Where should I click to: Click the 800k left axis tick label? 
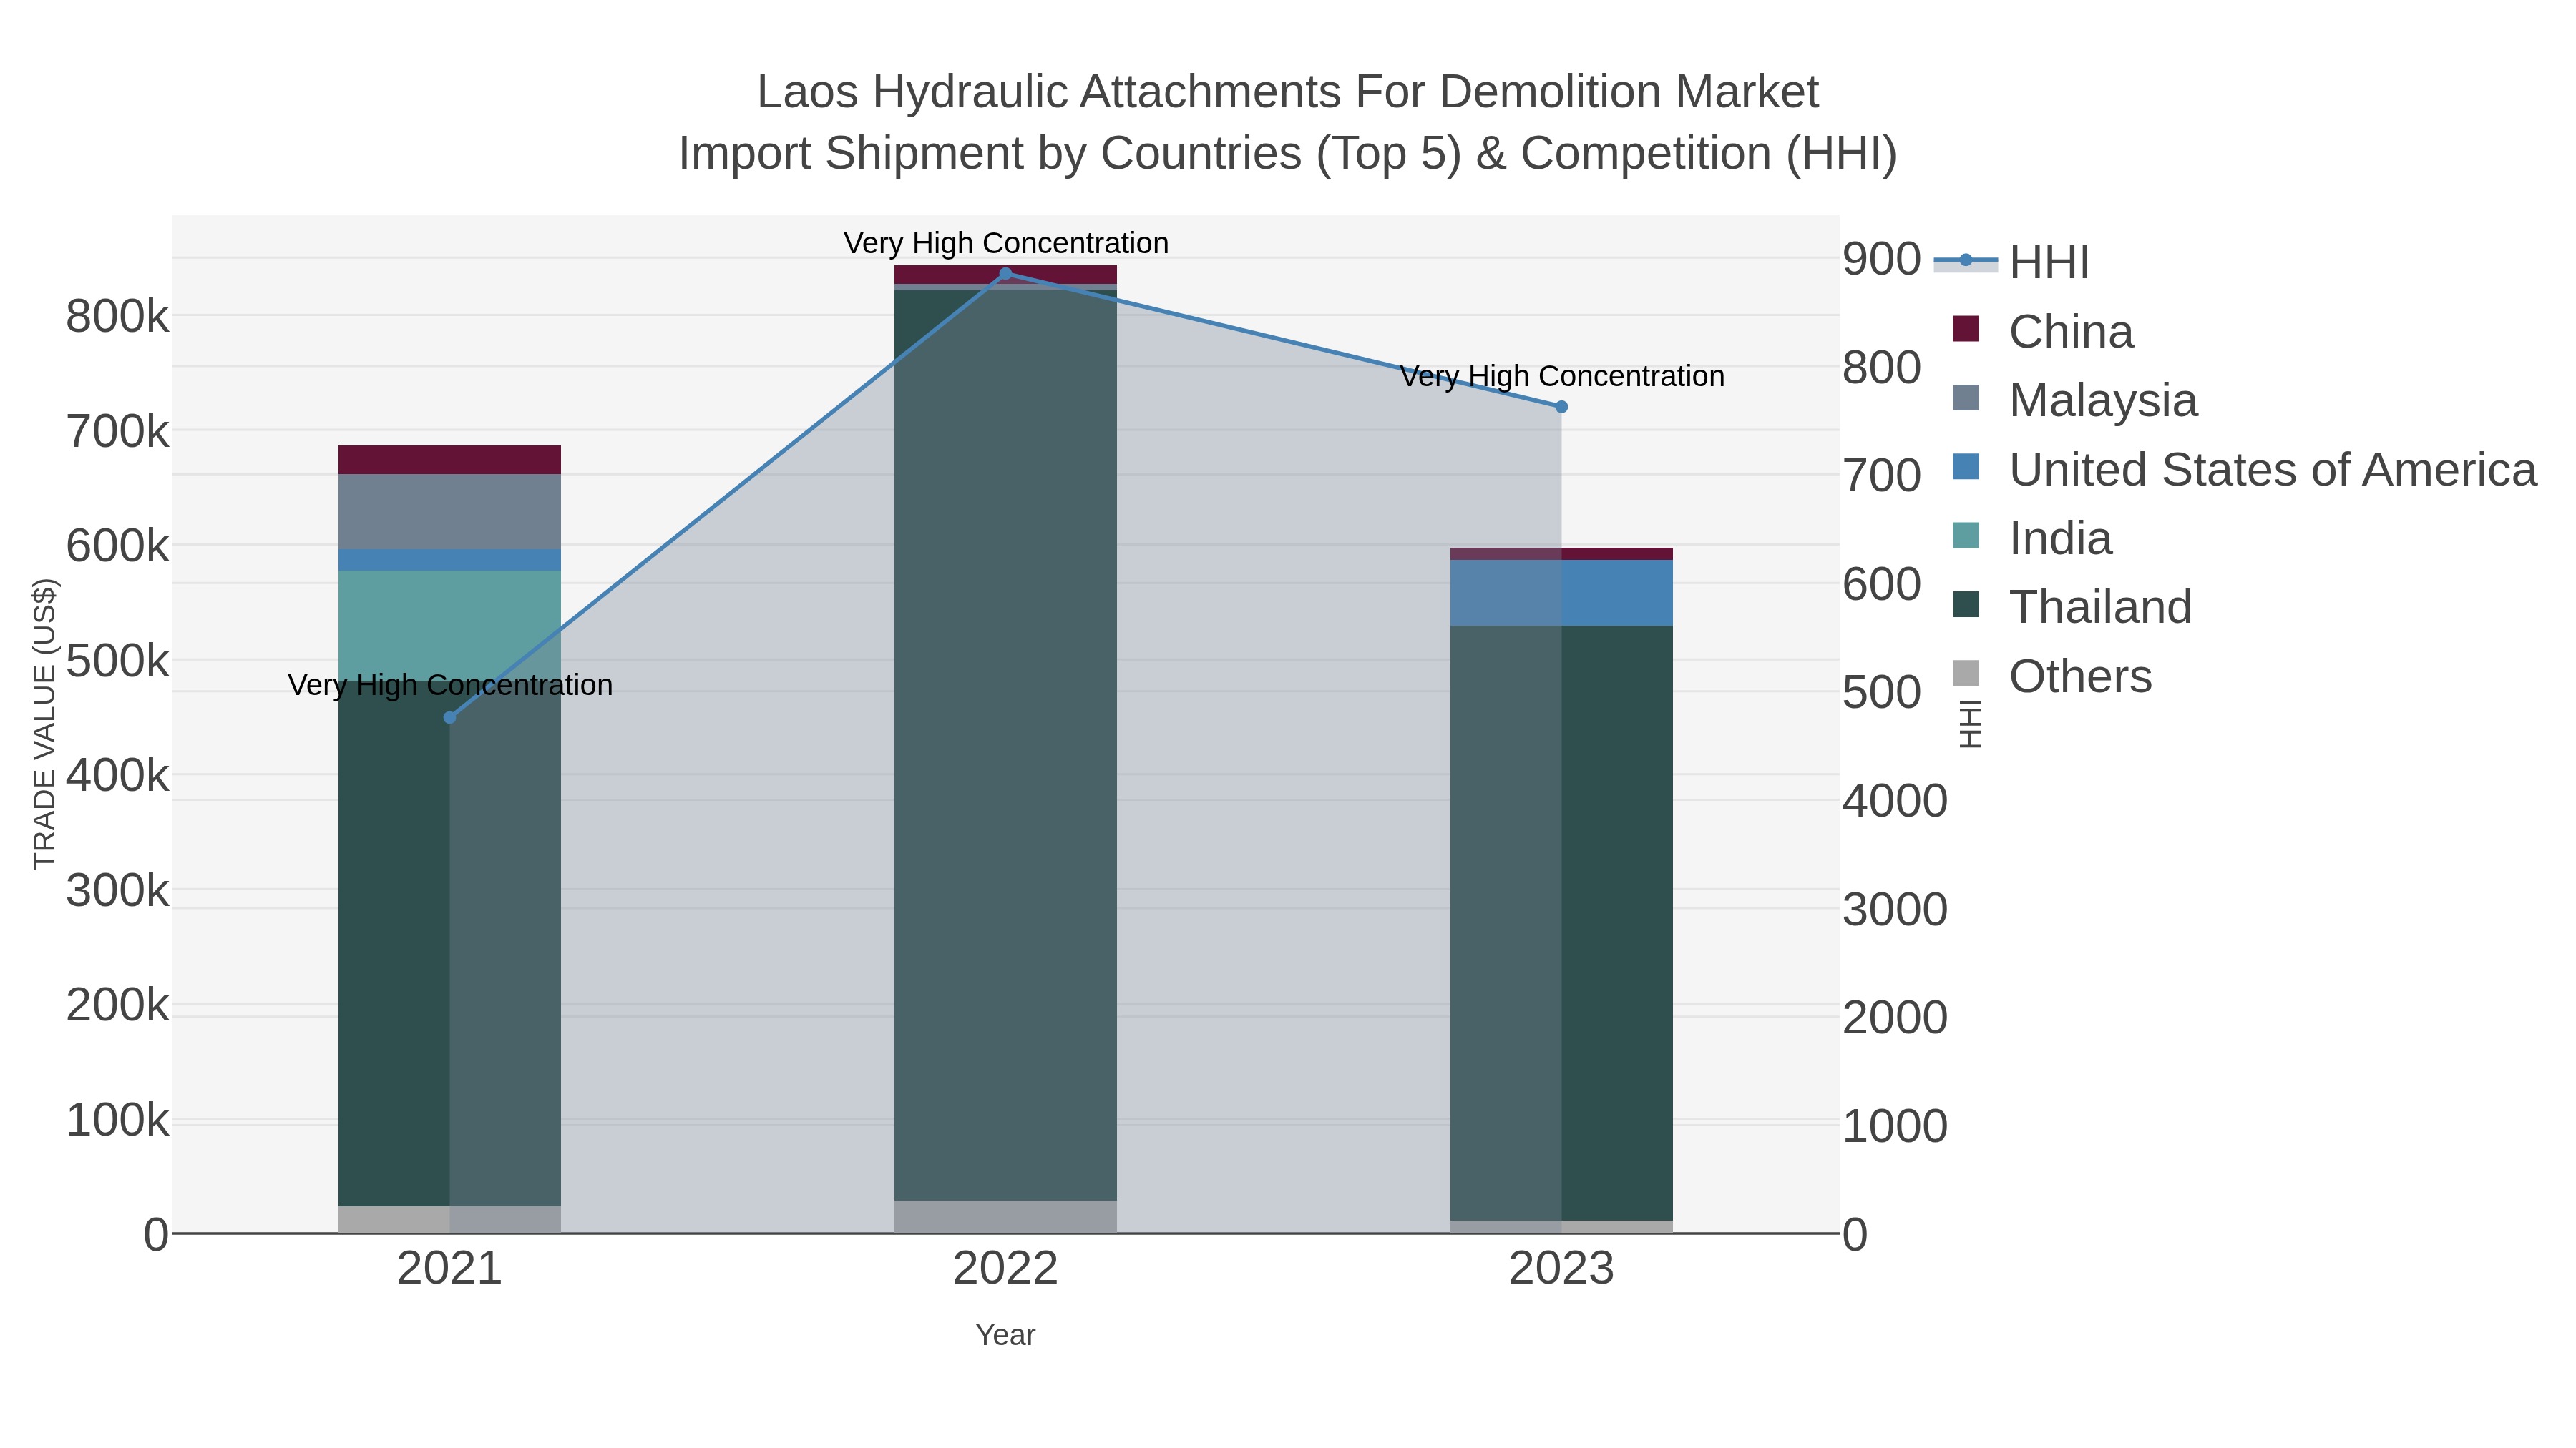(117, 317)
